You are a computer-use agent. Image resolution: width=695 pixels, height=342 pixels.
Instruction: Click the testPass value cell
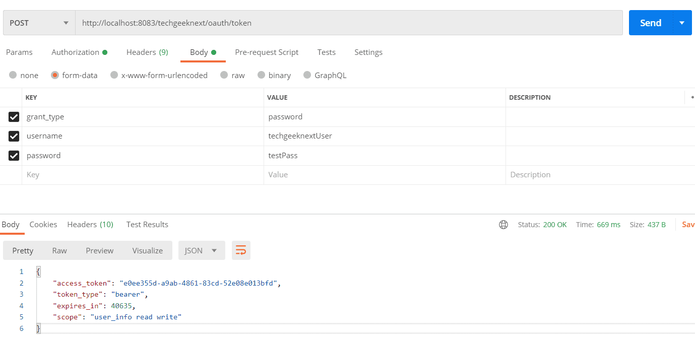click(385, 156)
